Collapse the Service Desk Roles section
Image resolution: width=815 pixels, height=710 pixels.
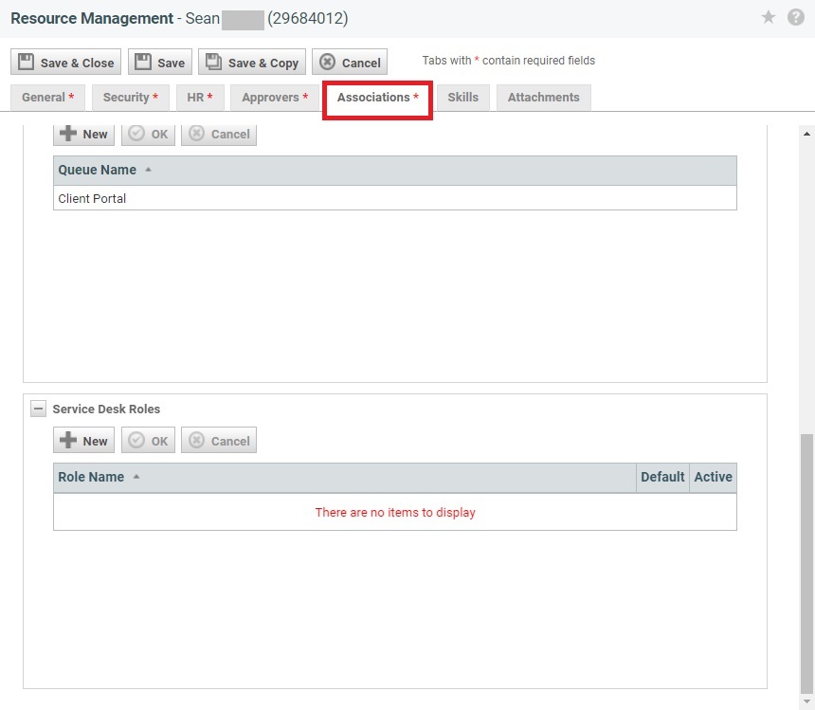tap(38, 410)
